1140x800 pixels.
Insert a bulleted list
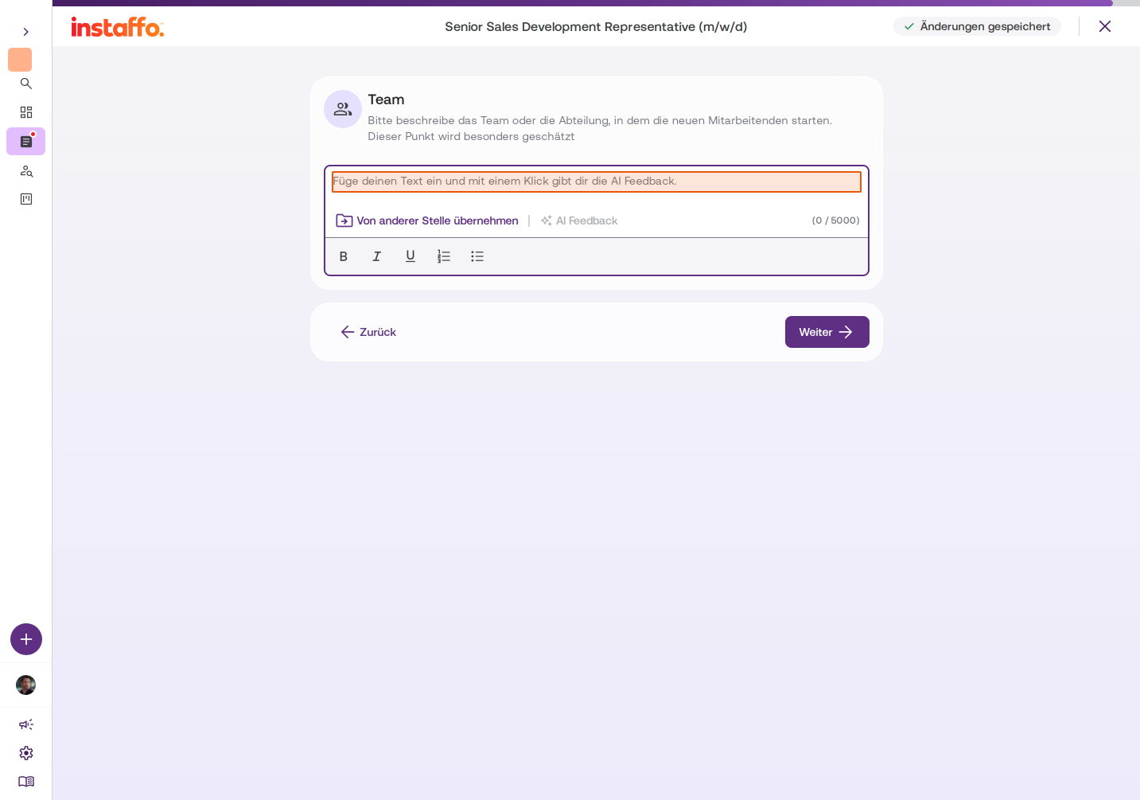(477, 256)
